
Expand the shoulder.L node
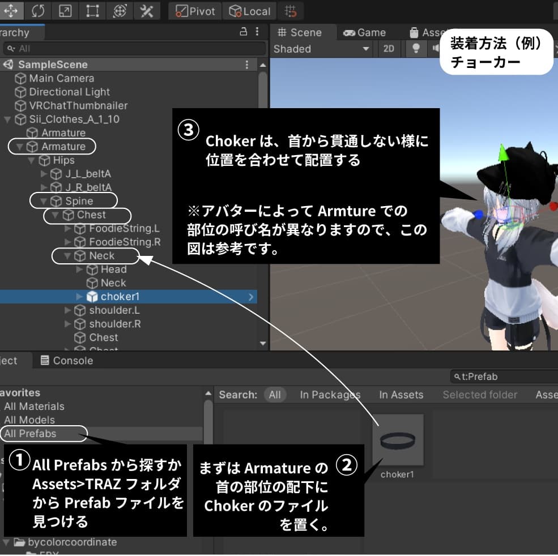click(68, 310)
